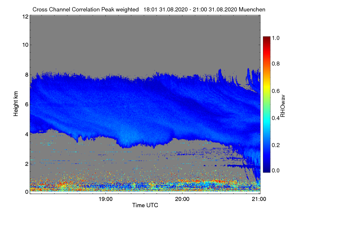The image size is (342, 228).
Task: Click the 4 km height tick label
Action: click(27, 134)
